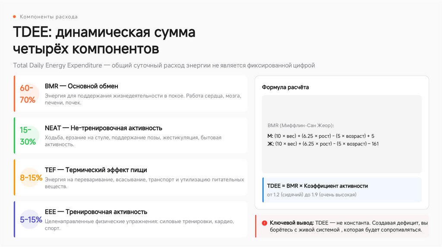The height and width of the screenshot is (247, 442).
Task: Click the EEE description starting Целенаправленные физические упражнения
Action: click(x=139, y=225)
